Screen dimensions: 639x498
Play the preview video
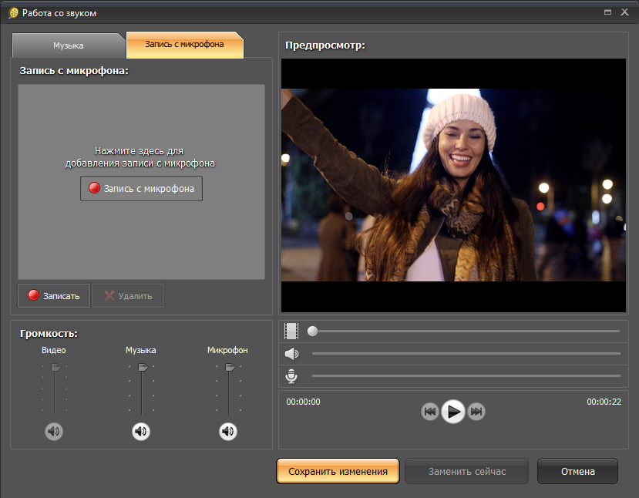(453, 412)
